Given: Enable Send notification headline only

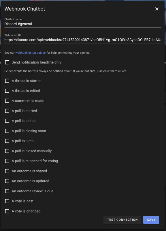Looking at the screenshot, I should click(x=7, y=62).
